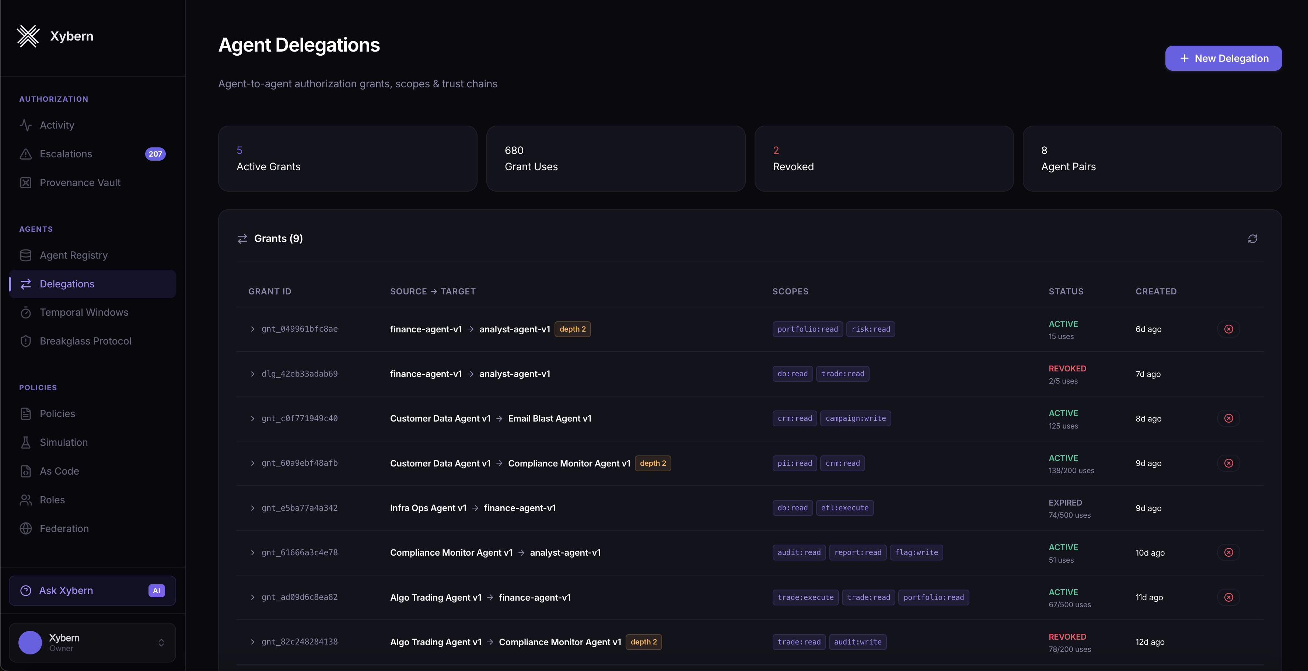Click the Xybern logo icon
Screen dimensions: 1308x671
click(x=28, y=36)
